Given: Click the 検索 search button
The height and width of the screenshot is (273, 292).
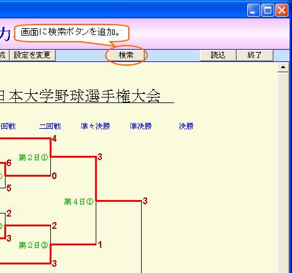Looking at the screenshot, I should pos(126,55).
